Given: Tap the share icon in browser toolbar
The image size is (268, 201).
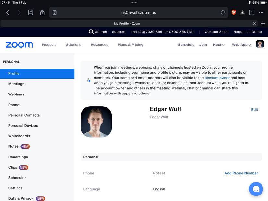Looking at the screenshot, I should (x=42, y=13).
